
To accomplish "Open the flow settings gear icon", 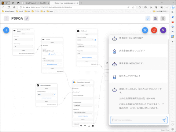I will pos(163,19).
